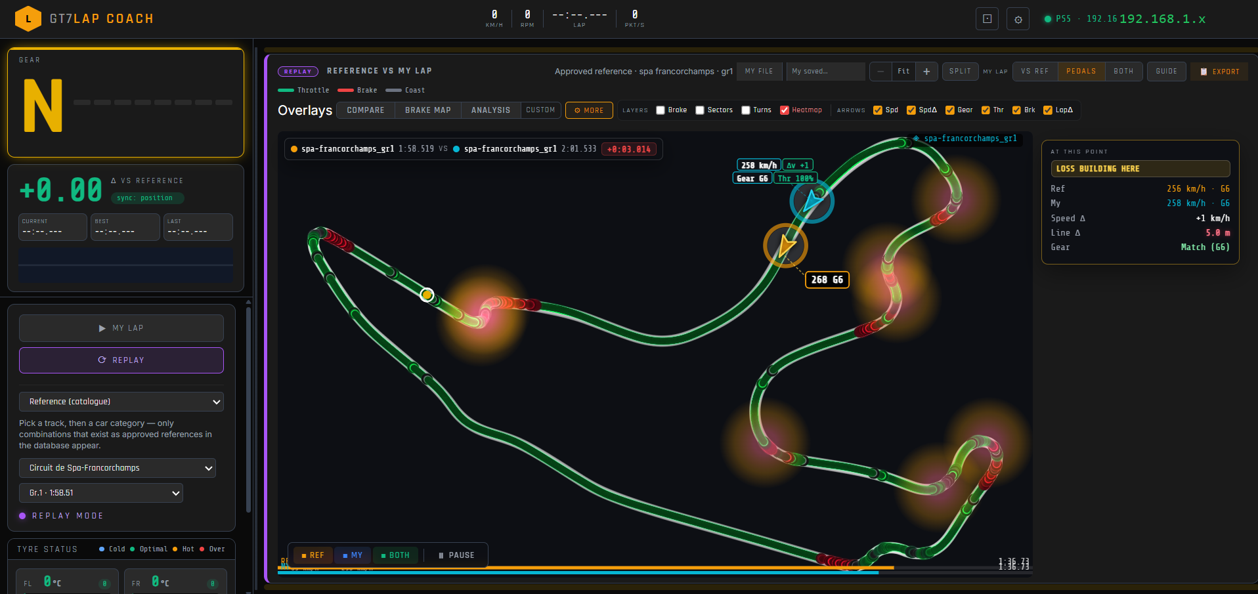Select the Pedals view tab
This screenshot has width=1258, height=594.
pyautogui.click(x=1081, y=72)
